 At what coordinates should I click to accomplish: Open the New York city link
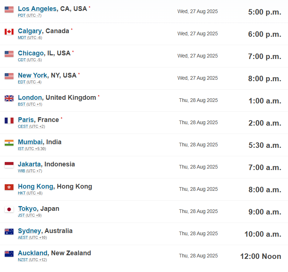[x=32, y=75]
